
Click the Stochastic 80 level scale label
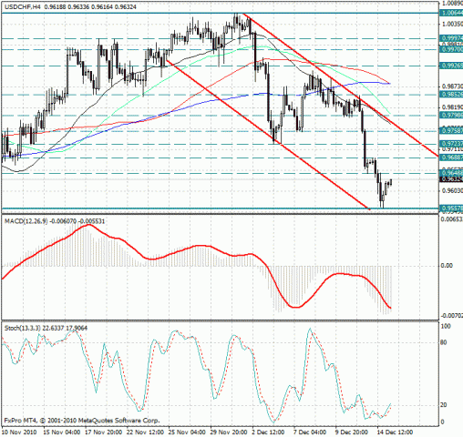click(x=444, y=342)
